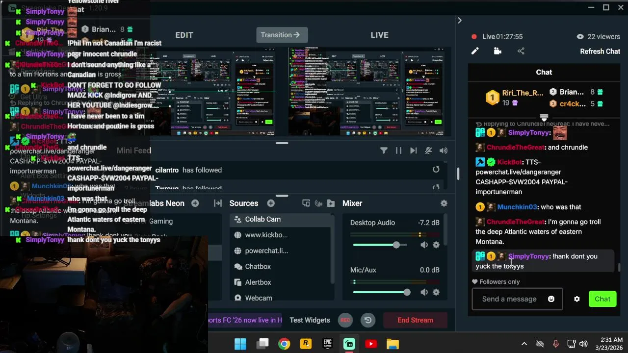Open chat settings gear

[x=577, y=299]
